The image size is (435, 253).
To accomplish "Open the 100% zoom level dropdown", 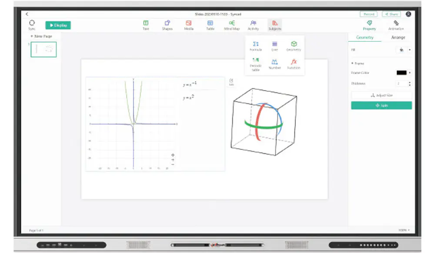I will 404,230.
